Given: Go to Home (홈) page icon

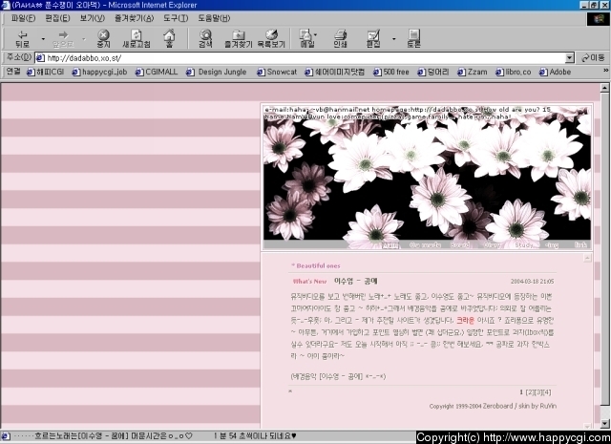Looking at the screenshot, I should tap(169, 38).
